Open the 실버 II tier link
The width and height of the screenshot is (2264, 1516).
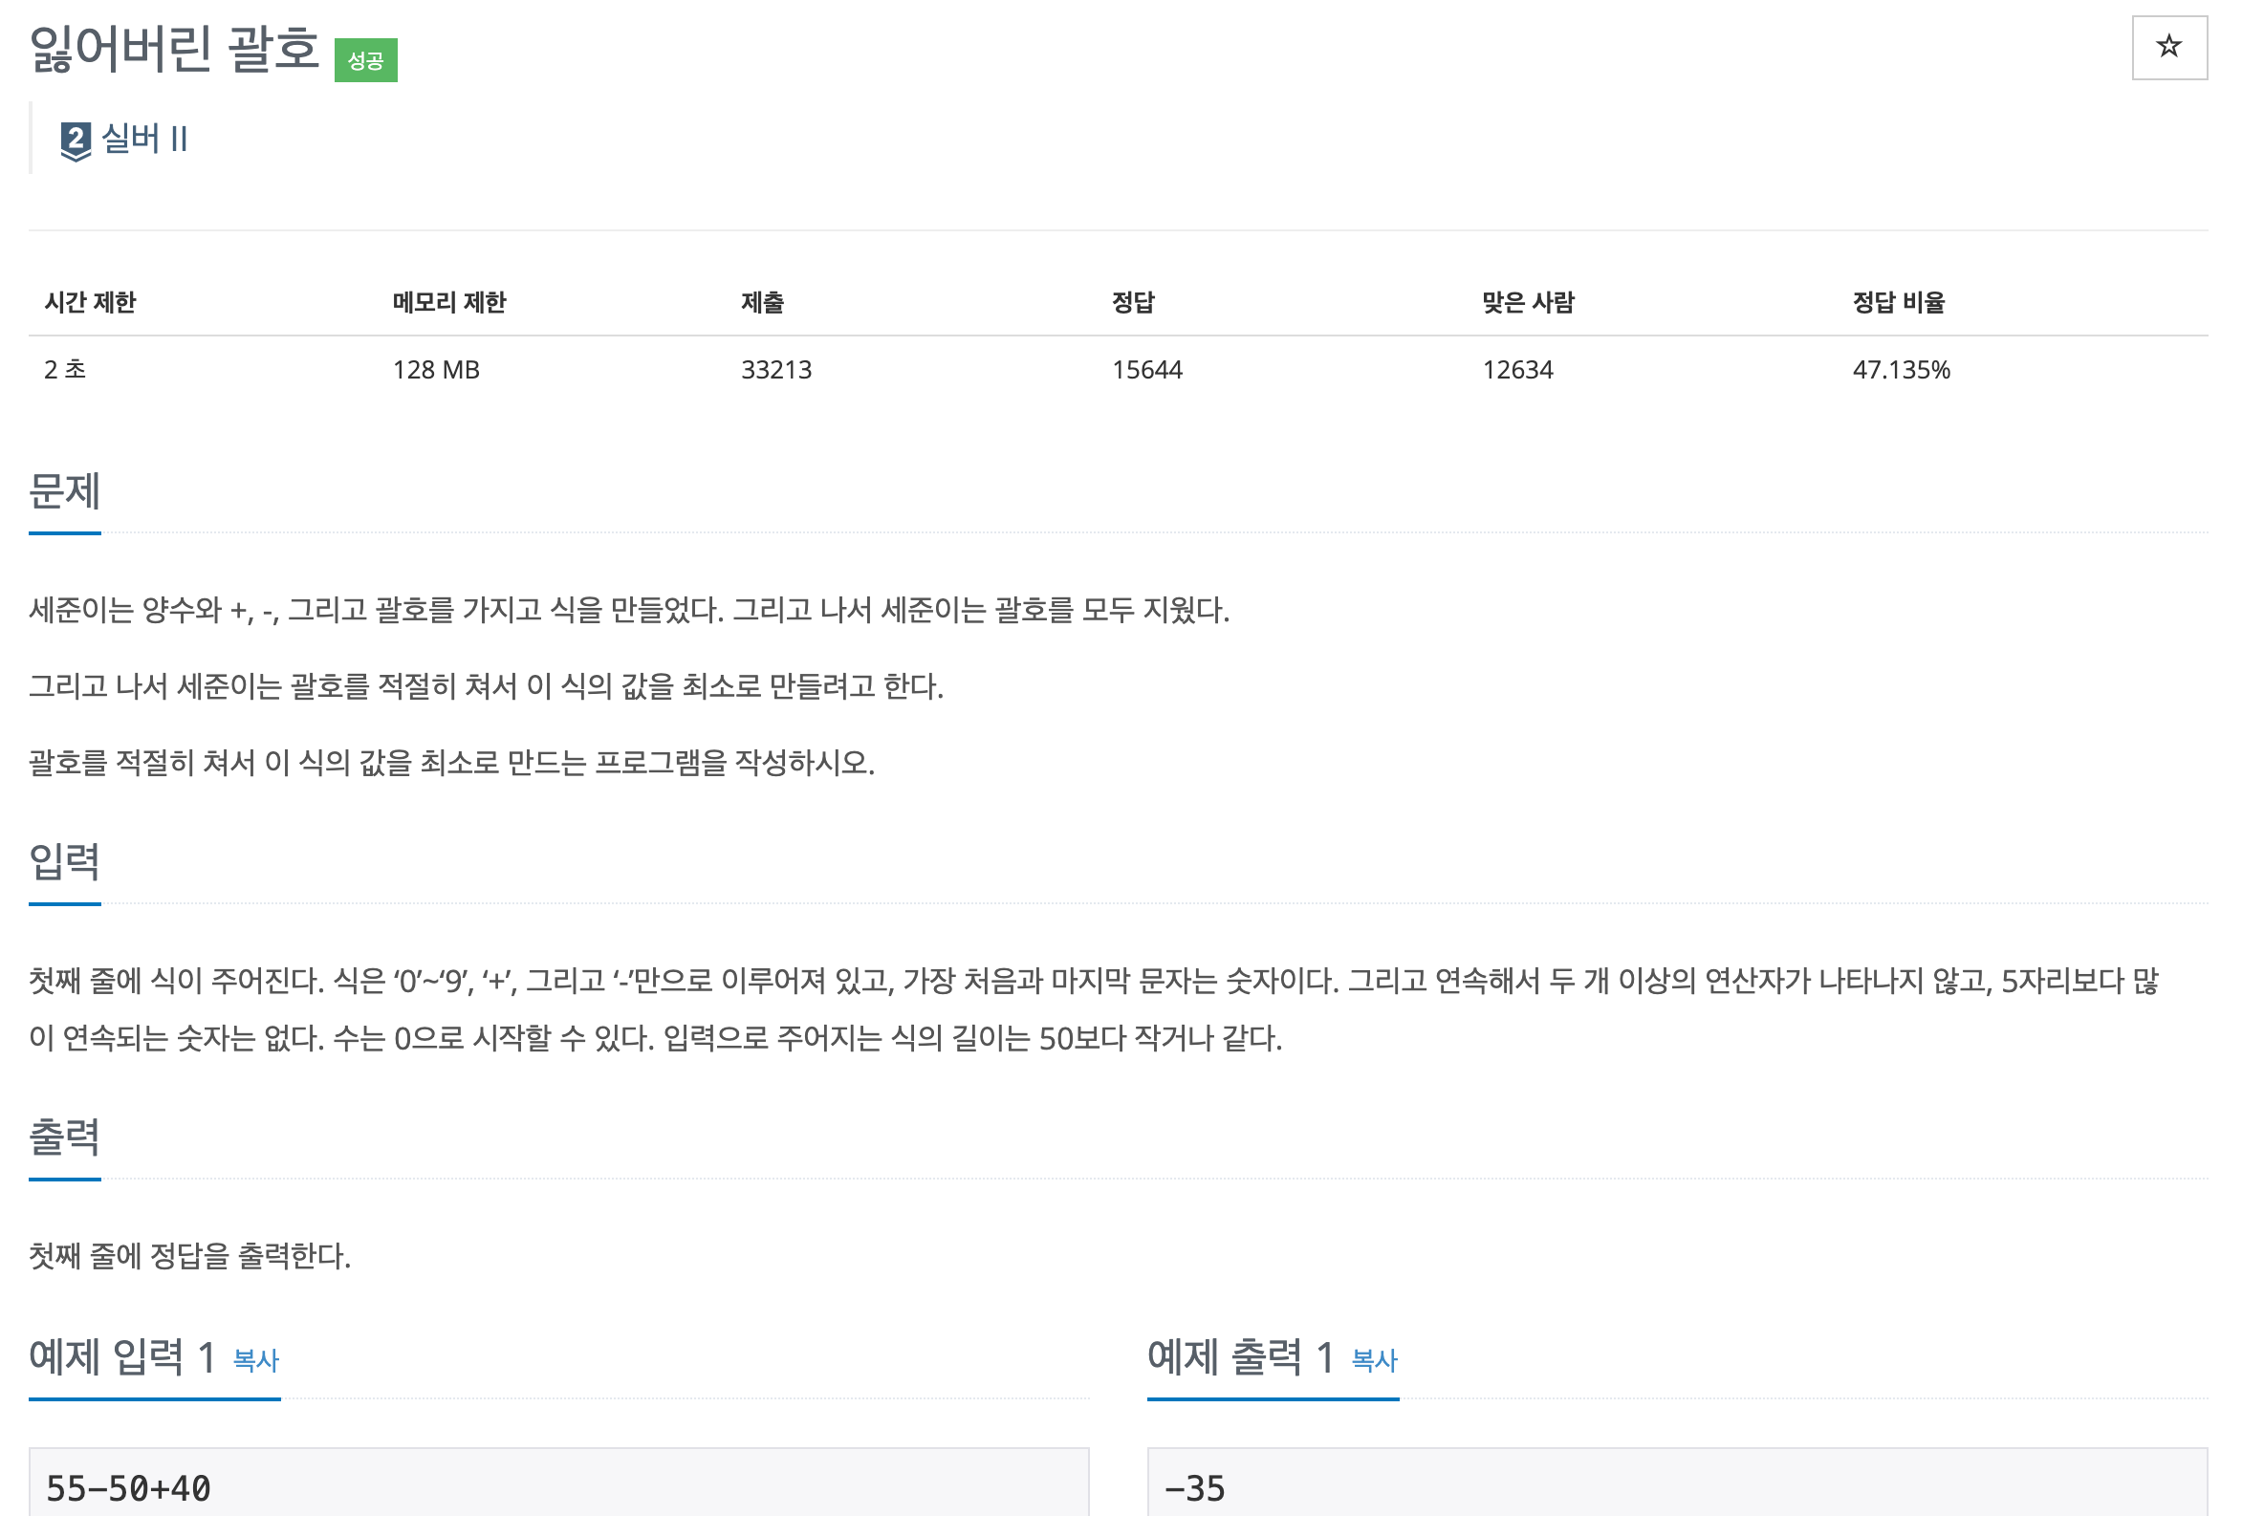tap(144, 140)
